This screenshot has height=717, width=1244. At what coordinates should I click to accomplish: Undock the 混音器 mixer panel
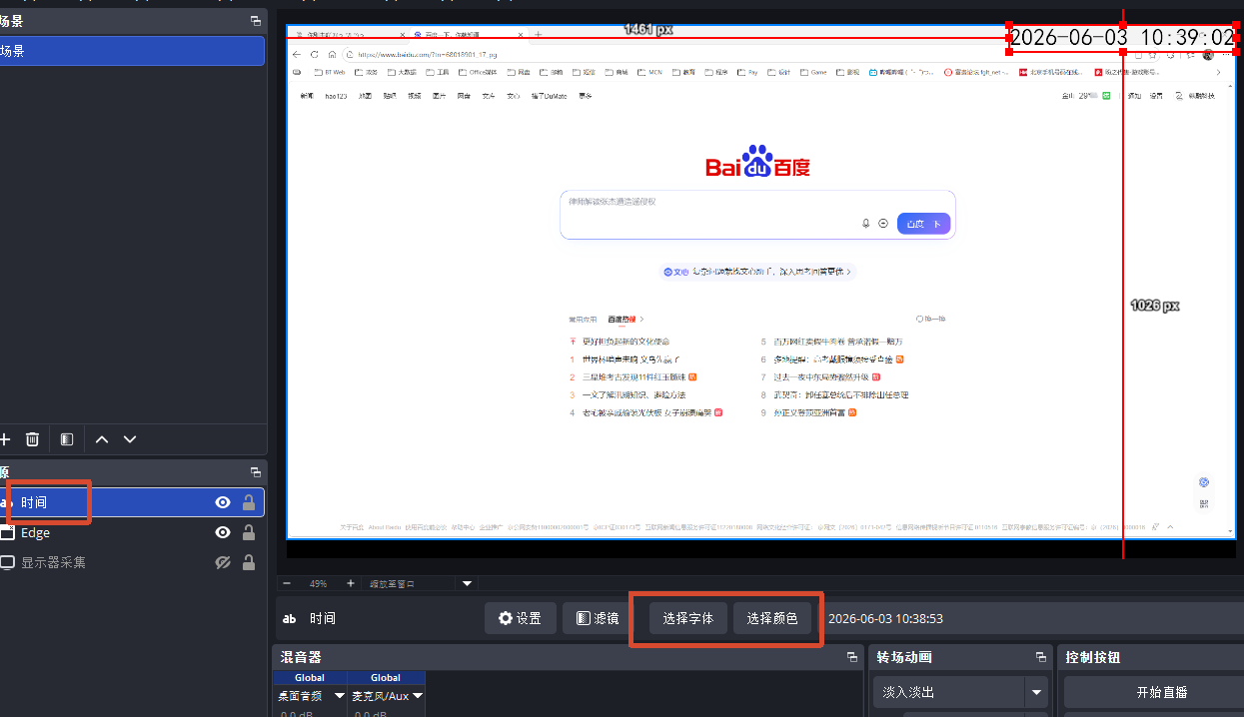852,657
